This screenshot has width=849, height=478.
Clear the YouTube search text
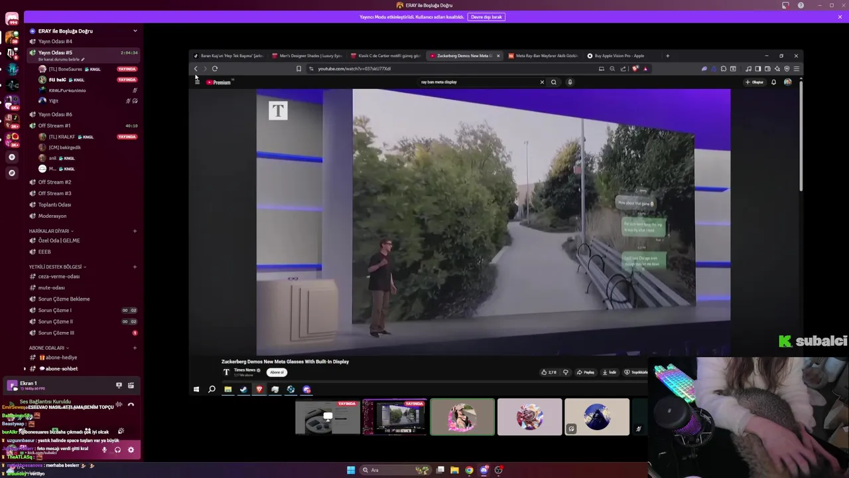point(542,82)
